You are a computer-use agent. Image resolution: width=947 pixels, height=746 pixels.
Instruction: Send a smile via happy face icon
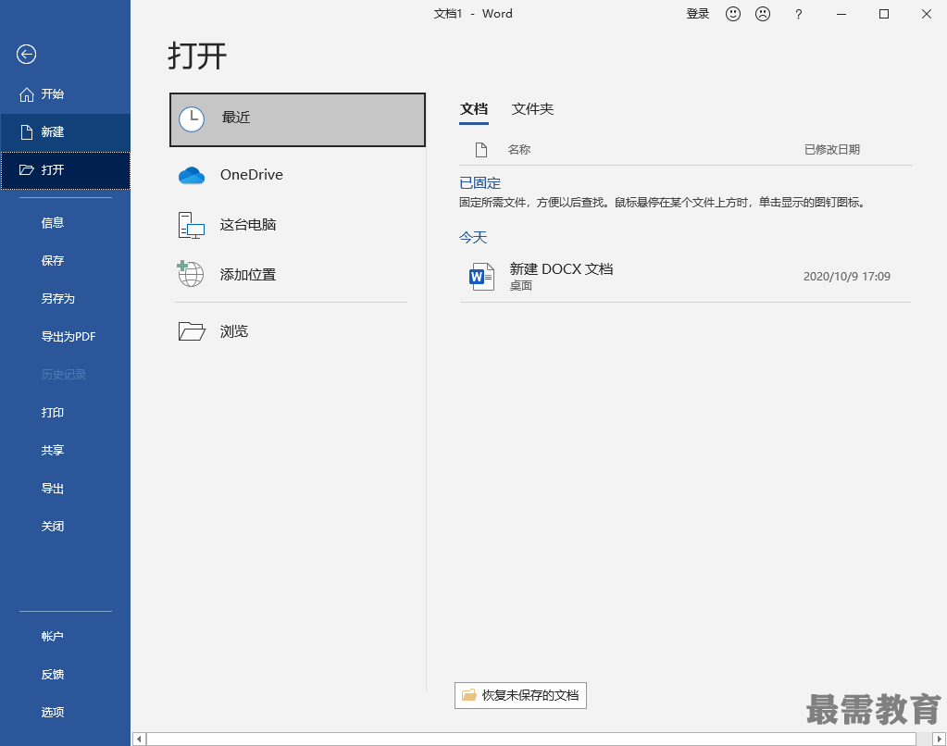(x=732, y=14)
